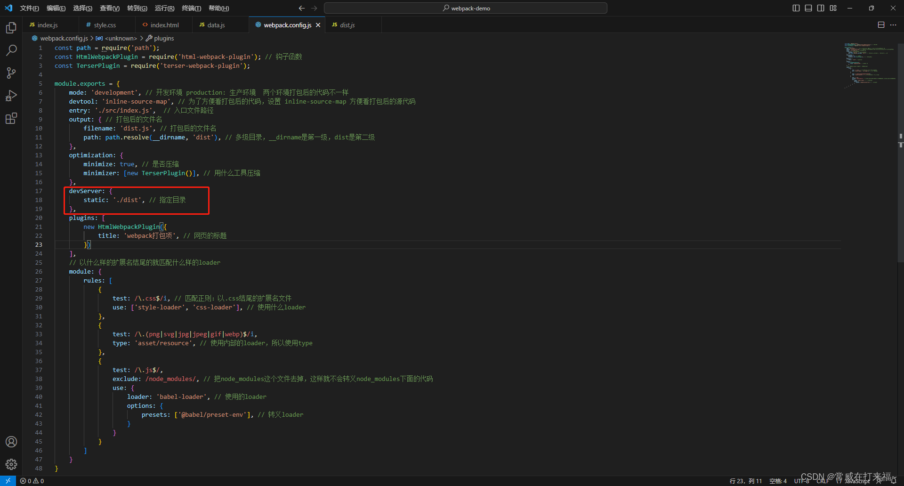Image resolution: width=904 pixels, height=486 pixels.
Task: Click the type 'asset/resource' string
Action: coord(163,343)
